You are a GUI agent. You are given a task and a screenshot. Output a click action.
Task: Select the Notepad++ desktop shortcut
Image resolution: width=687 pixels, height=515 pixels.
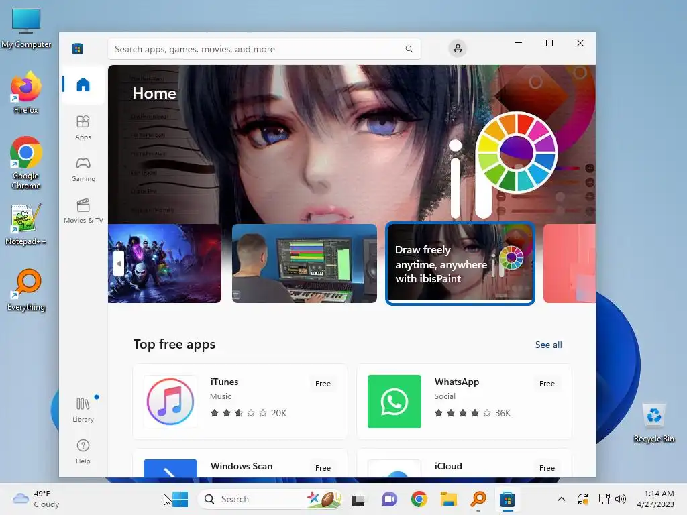(x=26, y=225)
